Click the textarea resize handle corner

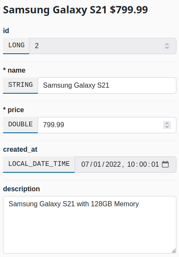(x=173, y=251)
